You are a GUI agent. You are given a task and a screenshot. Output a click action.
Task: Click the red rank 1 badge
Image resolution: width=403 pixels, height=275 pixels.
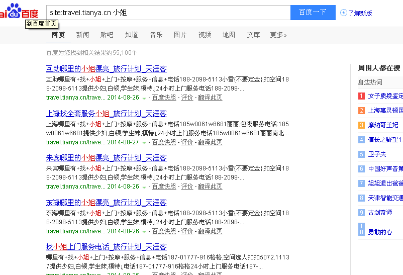(x=361, y=96)
